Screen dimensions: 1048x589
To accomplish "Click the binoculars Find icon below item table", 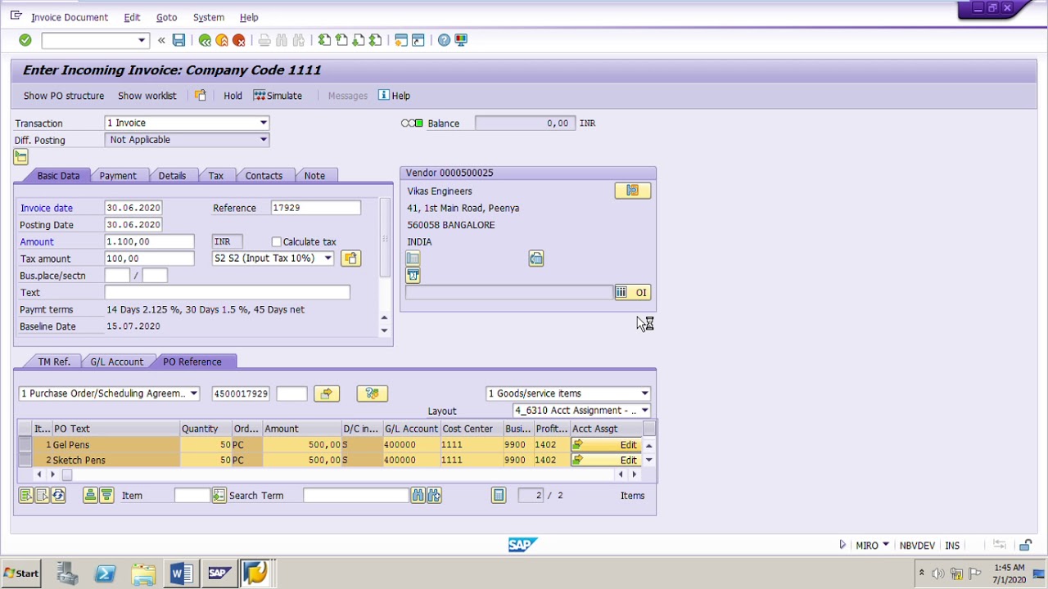I will [418, 495].
